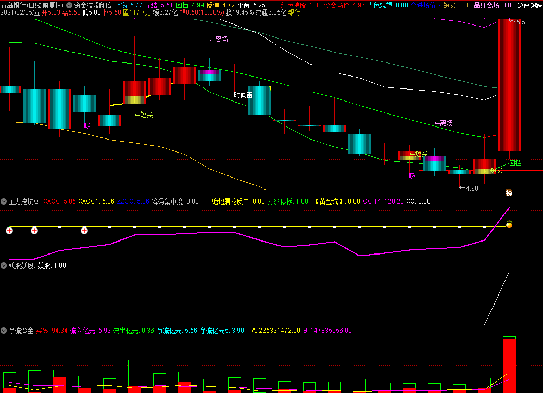The width and height of the screenshot is (543, 393).
Task: Click the third red plus marker
Action: click(84, 231)
